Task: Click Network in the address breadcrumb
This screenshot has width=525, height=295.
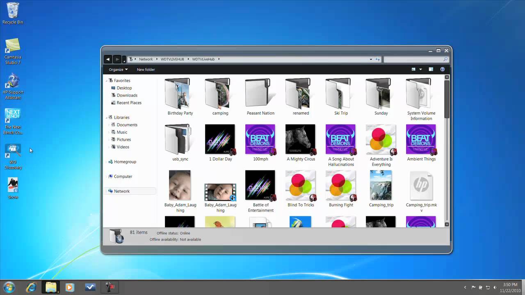Action: pyautogui.click(x=146, y=59)
